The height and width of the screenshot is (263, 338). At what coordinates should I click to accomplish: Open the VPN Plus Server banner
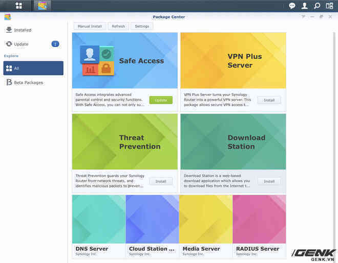[x=233, y=60]
